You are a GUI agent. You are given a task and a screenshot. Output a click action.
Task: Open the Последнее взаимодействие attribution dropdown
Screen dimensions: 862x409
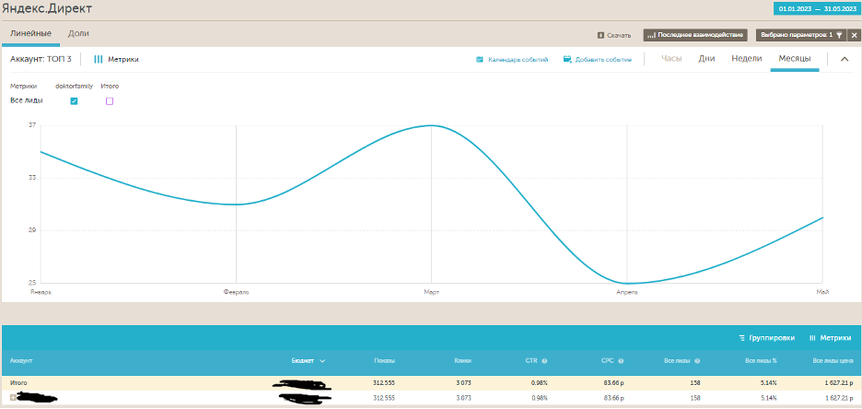[x=695, y=35]
